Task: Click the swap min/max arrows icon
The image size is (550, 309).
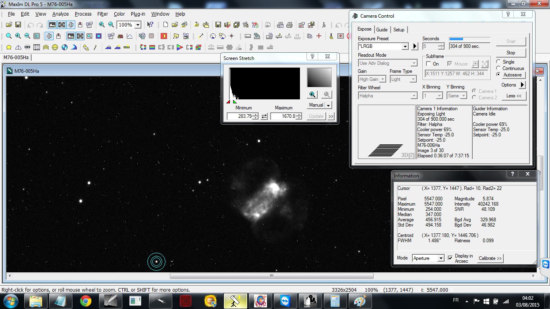Action: [x=264, y=116]
